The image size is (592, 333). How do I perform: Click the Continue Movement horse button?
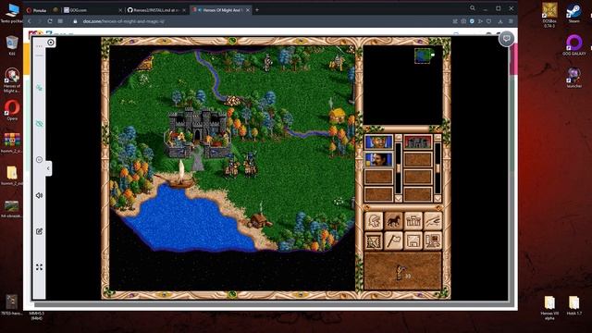tap(393, 220)
